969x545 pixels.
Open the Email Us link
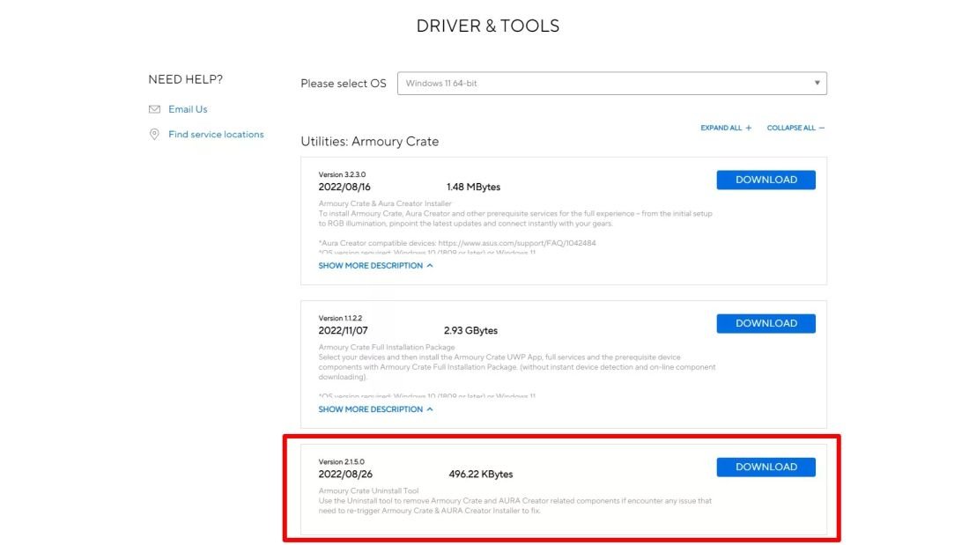pos(188,109)
